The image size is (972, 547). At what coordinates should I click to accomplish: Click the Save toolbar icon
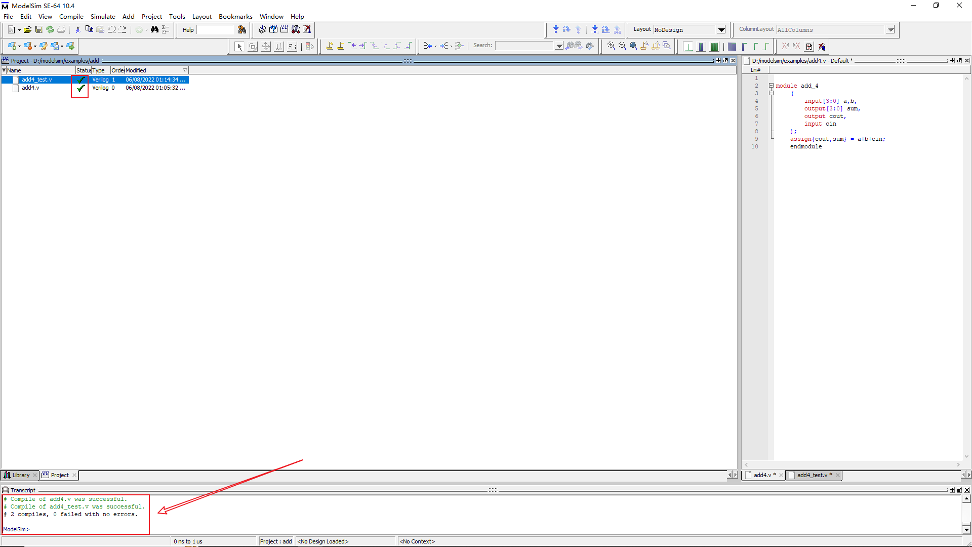pos(39,30)
